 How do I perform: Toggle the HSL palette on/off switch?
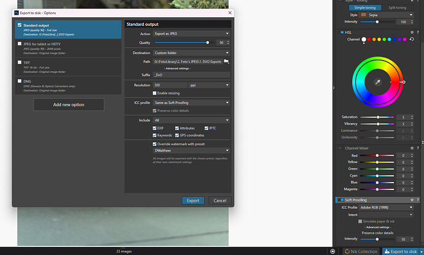[x=341, y=32]
